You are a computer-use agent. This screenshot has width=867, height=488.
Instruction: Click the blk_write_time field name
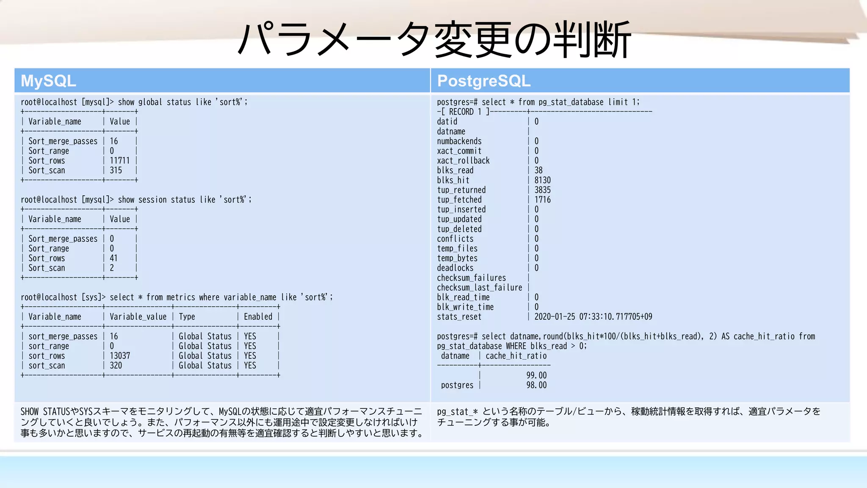(x=465, y=307)
